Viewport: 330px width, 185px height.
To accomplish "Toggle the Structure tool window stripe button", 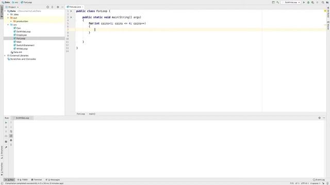I will 2,152.
